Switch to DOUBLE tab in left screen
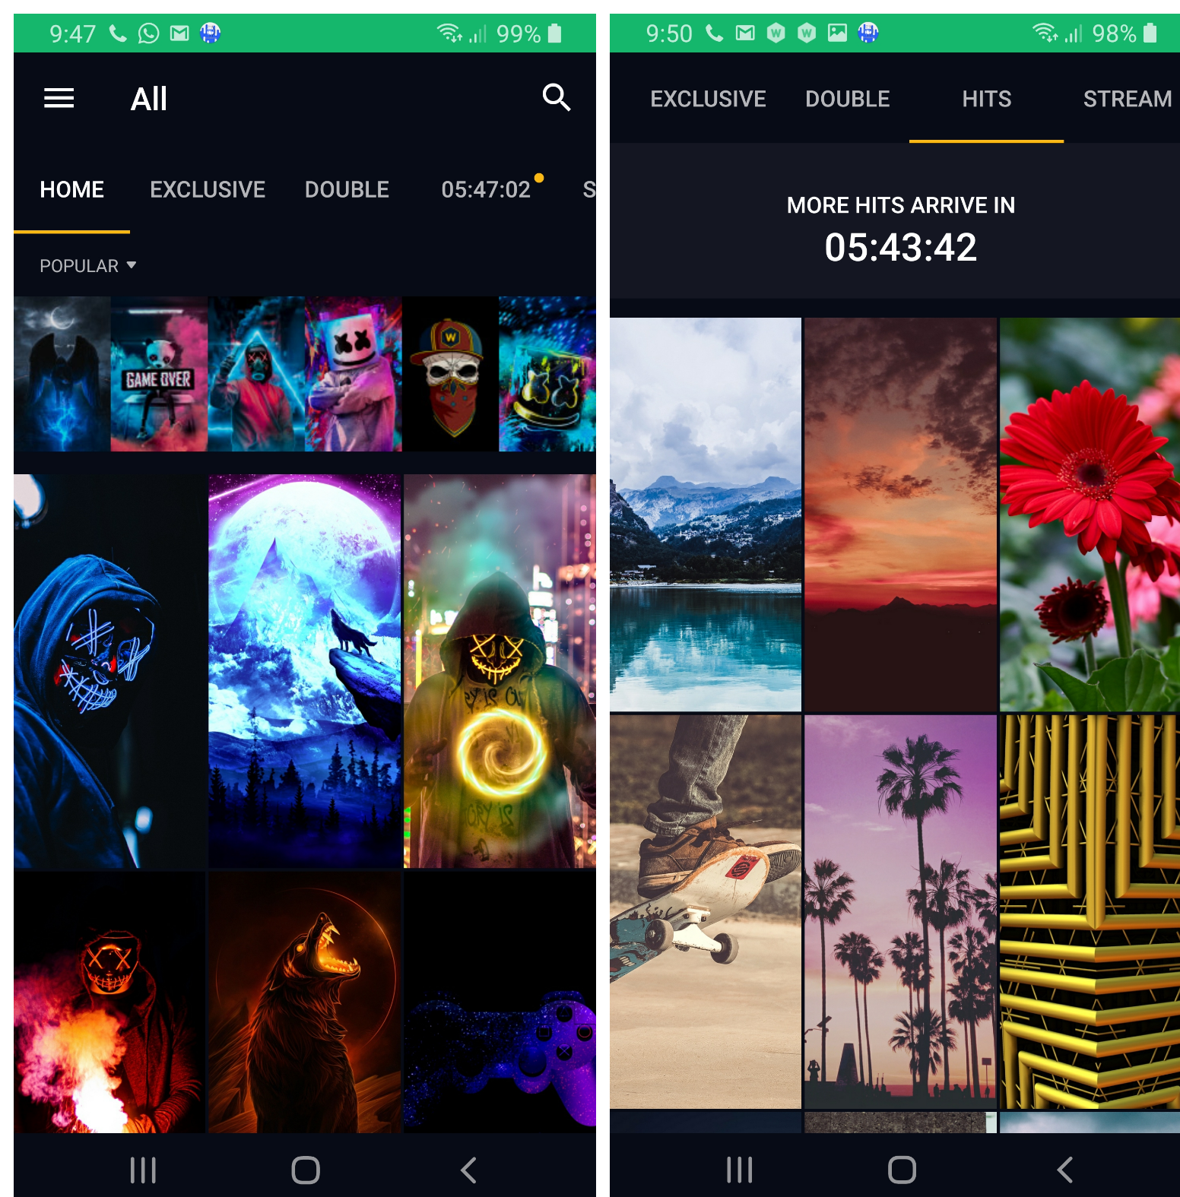The width and height of the screenshot is (1180, 1197). [x=347, y=189]
